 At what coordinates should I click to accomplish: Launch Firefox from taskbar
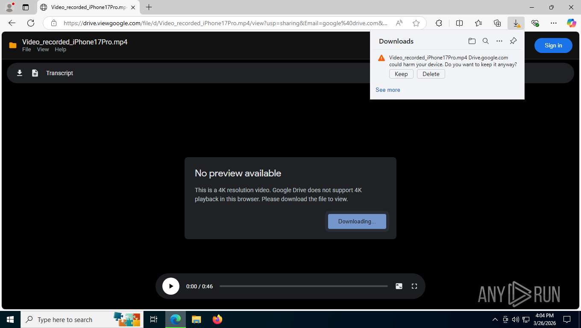pos(217,319)
